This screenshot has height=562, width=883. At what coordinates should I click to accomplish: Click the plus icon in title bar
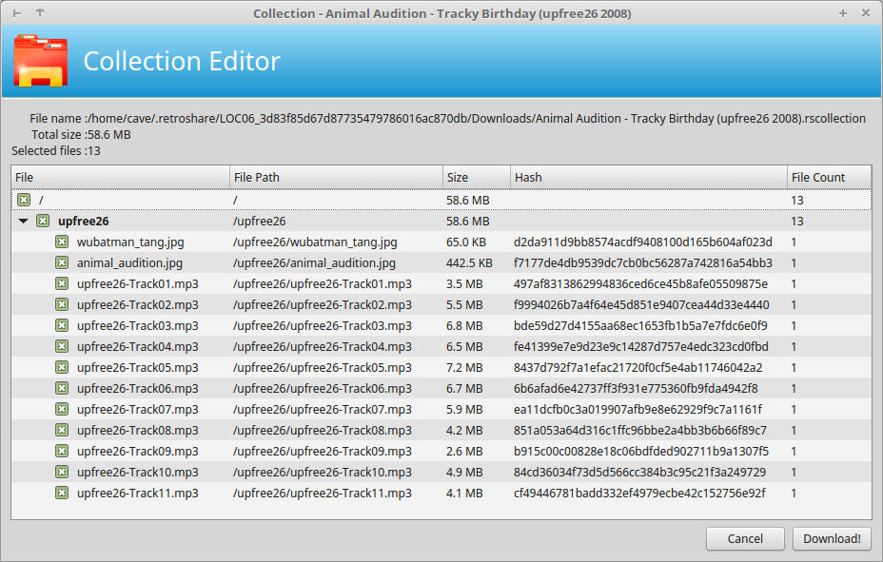842,13
